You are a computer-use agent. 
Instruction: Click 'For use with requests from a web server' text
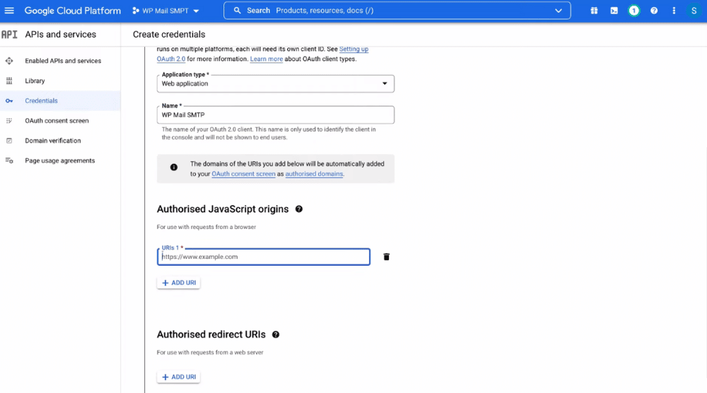tap(210, 353)
